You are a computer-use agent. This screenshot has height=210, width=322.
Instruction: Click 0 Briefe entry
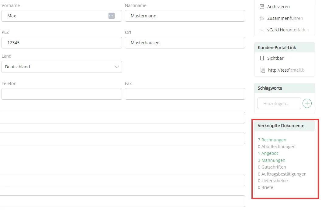point(265,187)
